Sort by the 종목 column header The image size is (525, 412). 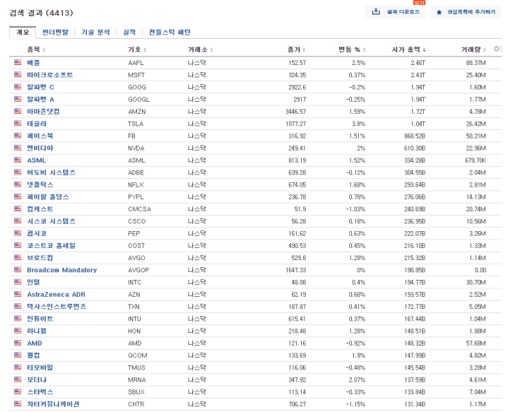(x=36, y=49)
